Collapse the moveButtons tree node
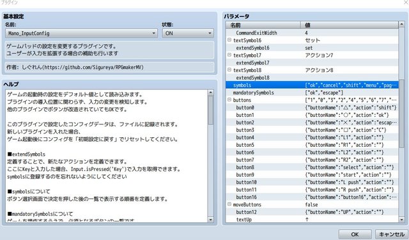This screenshot has height=240, width=409. tap(229, 204)
